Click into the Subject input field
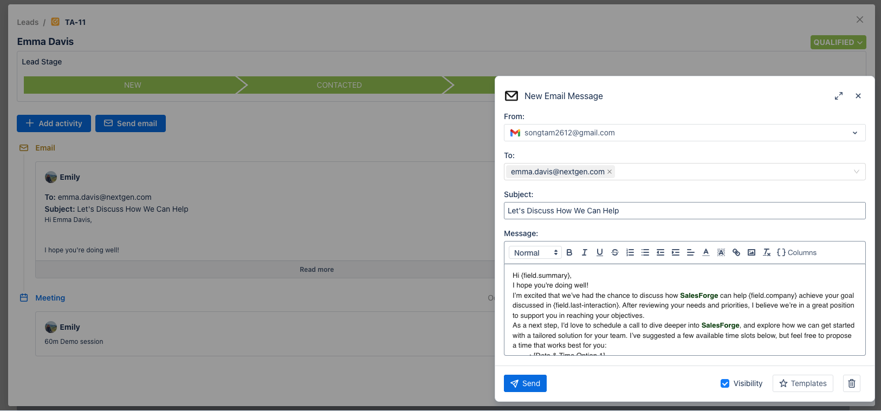This screenshot has height=411, width=881. click(x=684, y=211)
